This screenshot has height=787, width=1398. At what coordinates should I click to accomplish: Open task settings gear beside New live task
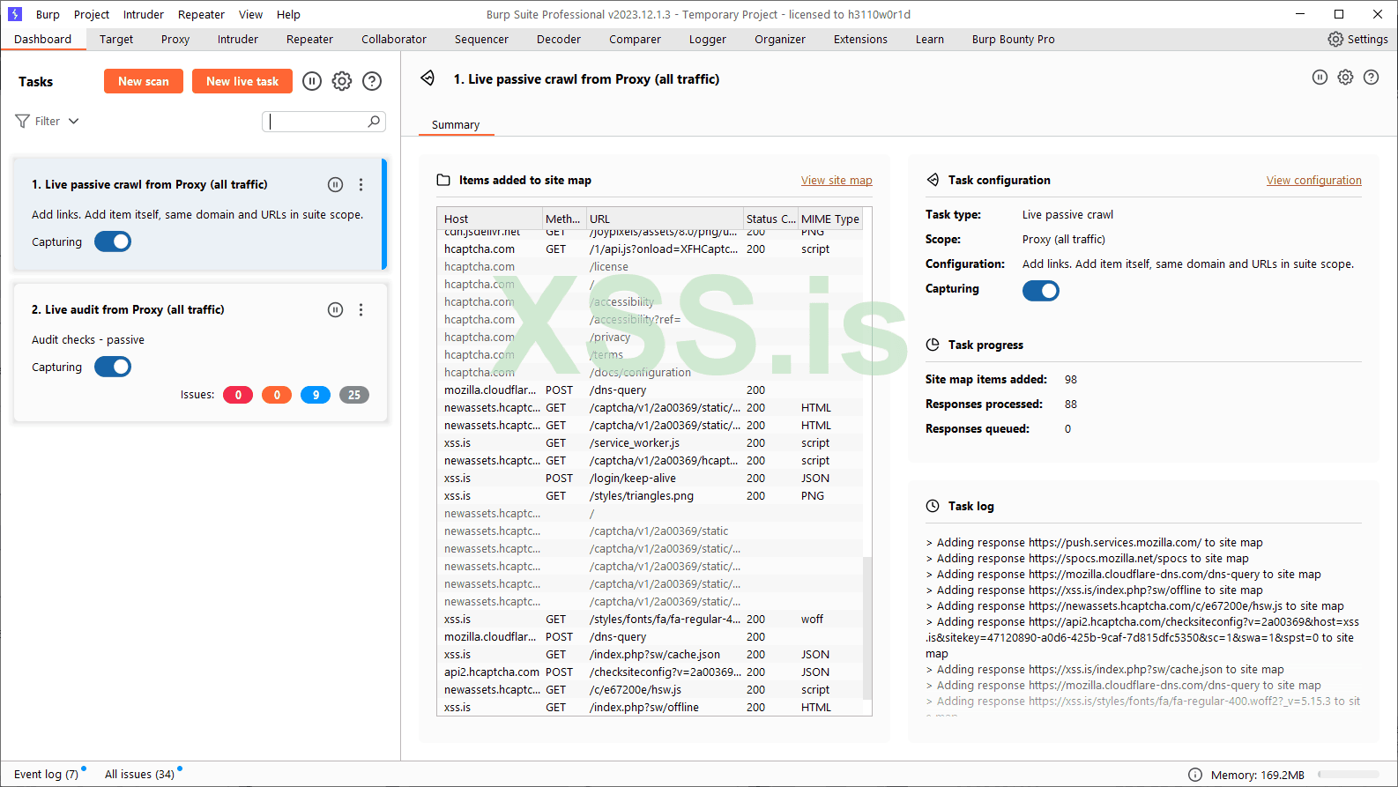coord(342,81)
